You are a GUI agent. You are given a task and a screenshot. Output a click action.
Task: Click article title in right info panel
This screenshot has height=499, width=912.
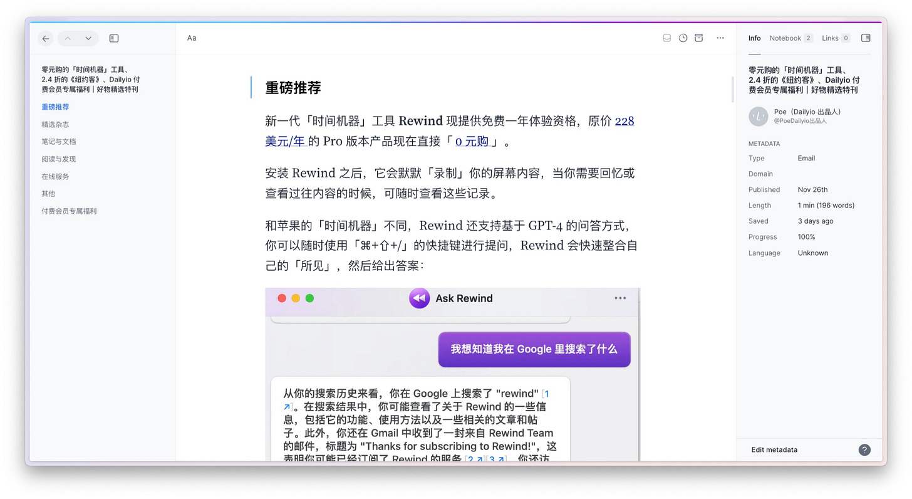tap(804, 80)
